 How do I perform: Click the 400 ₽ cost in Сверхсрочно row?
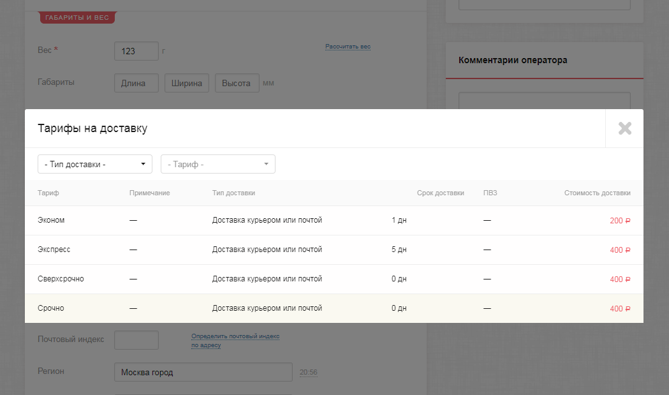pos(620,279)
